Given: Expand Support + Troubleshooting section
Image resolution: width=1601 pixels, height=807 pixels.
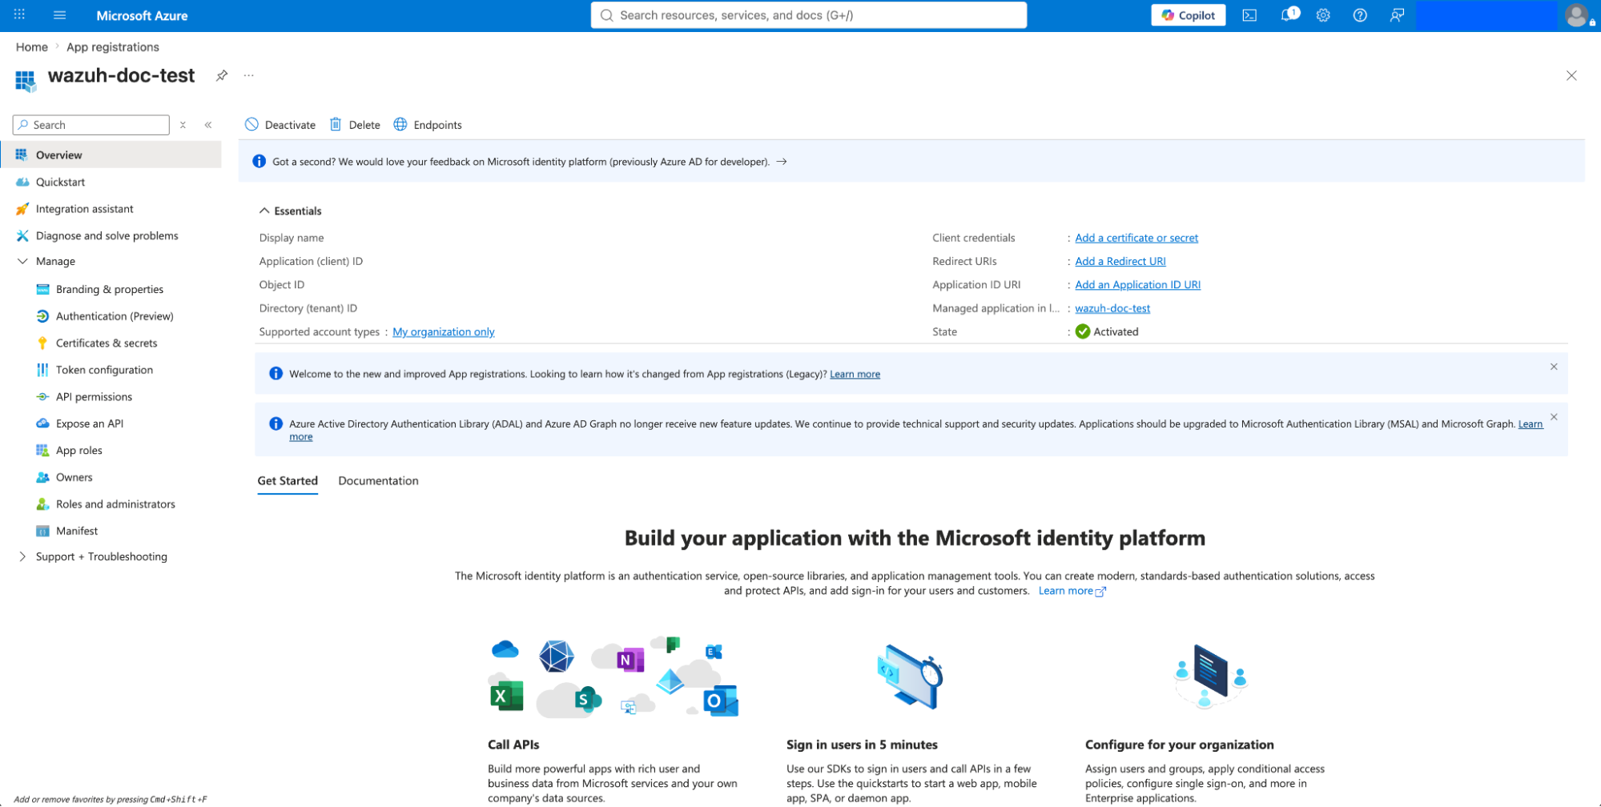Looking at the screenshot, I should [22, 557].
